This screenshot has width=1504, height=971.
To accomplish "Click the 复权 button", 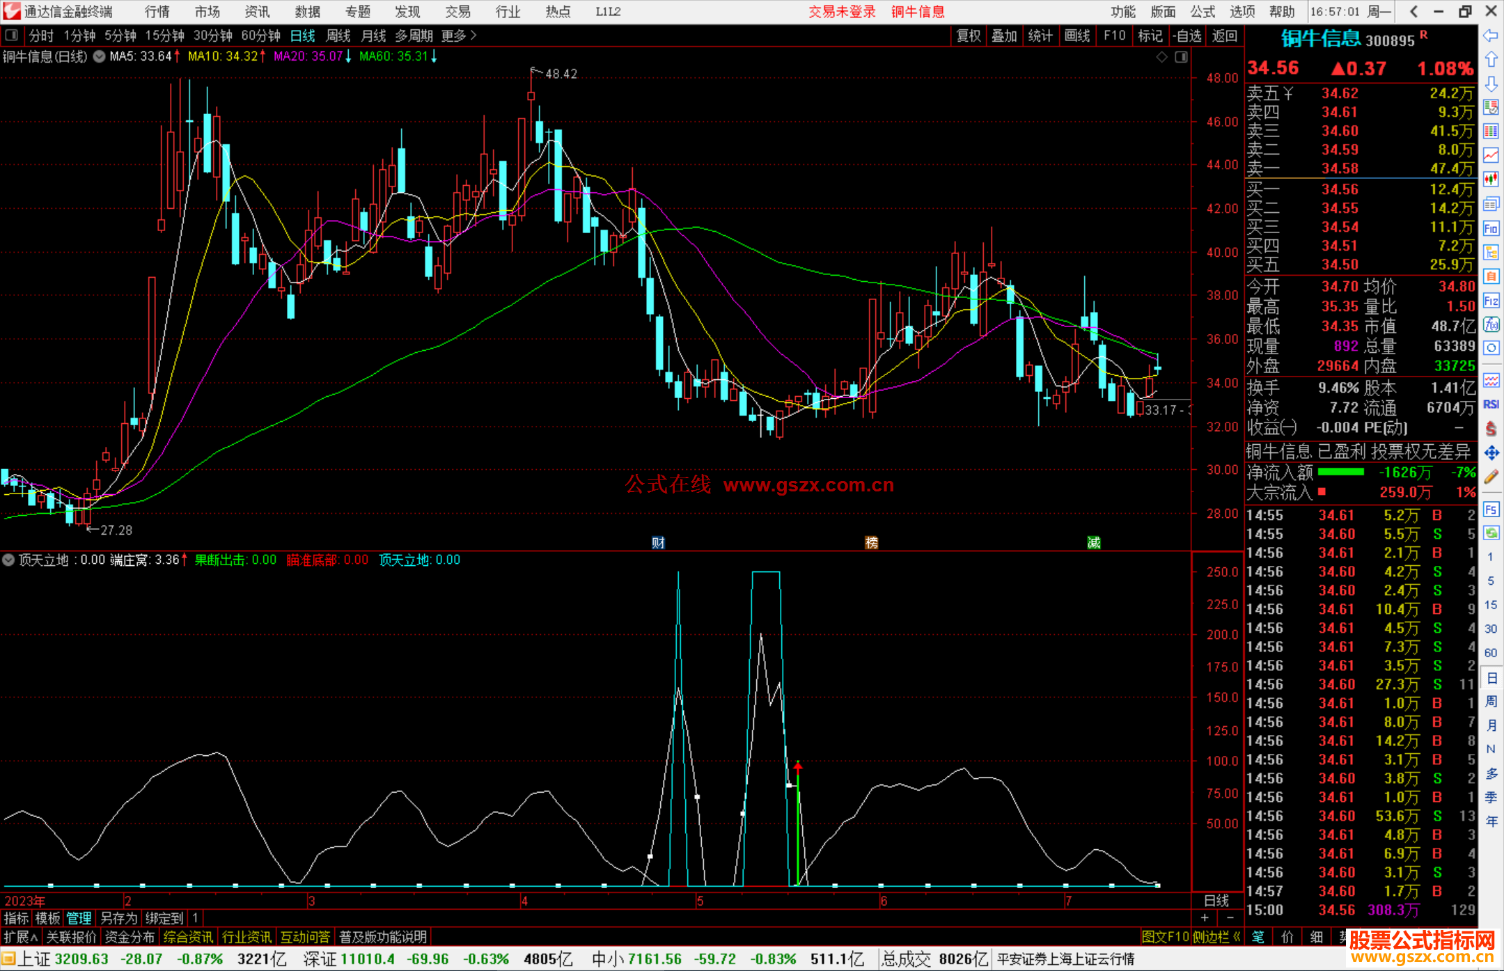I will coord(968,35).
